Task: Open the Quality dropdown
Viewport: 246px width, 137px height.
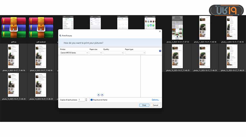Action: 113,53
